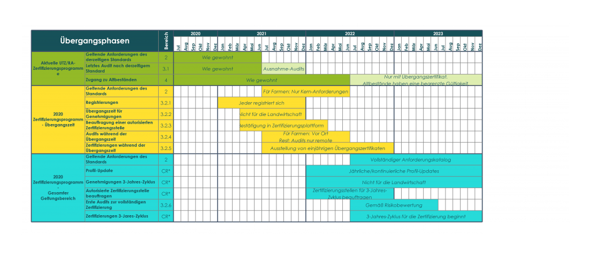Click the Ausstellung von einjährigen Übergangszertifikaten bar
This screenshot has height=258, width=591.
(327, 148)
